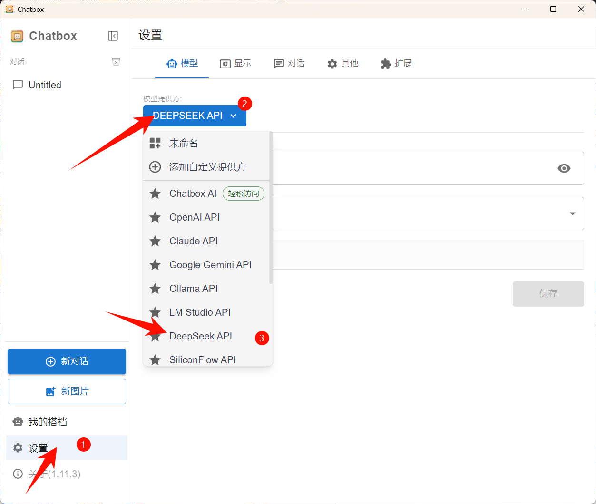Select OpenAI API provider
This screenshot has height=504, width=596.
(x=206, y=217)
